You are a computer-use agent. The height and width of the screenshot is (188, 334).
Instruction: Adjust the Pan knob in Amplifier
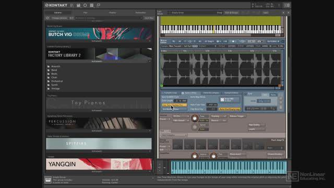(213, 156)
